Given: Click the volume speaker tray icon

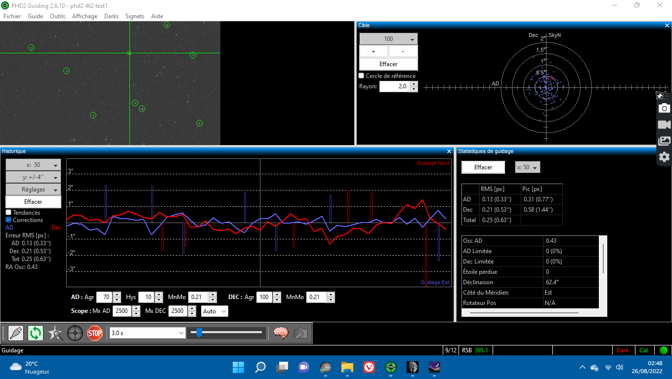Looking at the screenshot, I should 620,367.
